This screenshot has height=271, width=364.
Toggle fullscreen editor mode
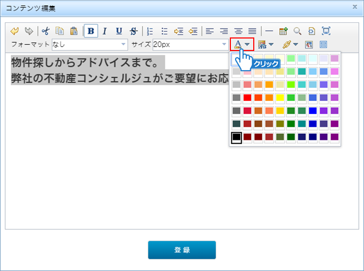(x=326, y=31)
